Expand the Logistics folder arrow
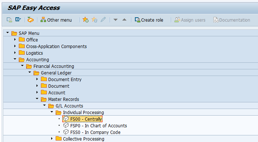 point(15,53)
